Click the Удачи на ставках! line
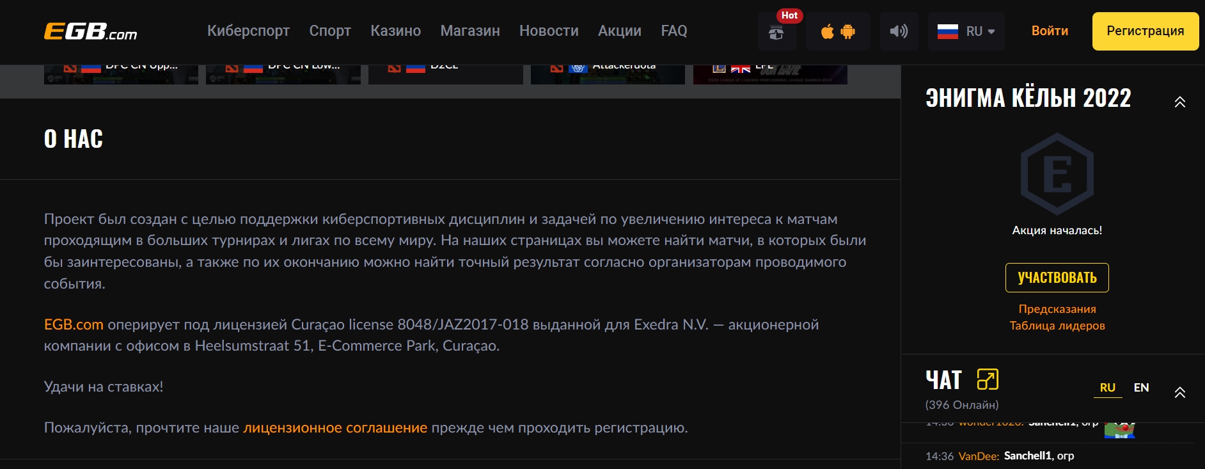This screenshot has height=469, width=1205. [x=104, y=386]
